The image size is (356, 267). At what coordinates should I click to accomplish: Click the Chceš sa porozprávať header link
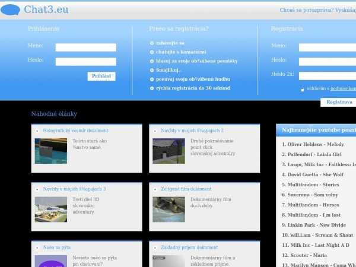[317, 10]
